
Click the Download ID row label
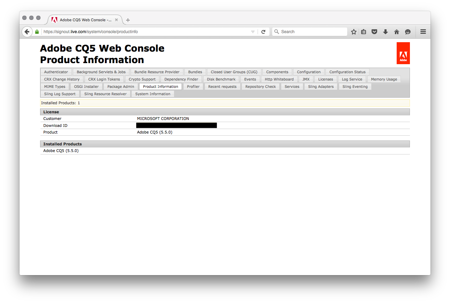click(55, 126)
